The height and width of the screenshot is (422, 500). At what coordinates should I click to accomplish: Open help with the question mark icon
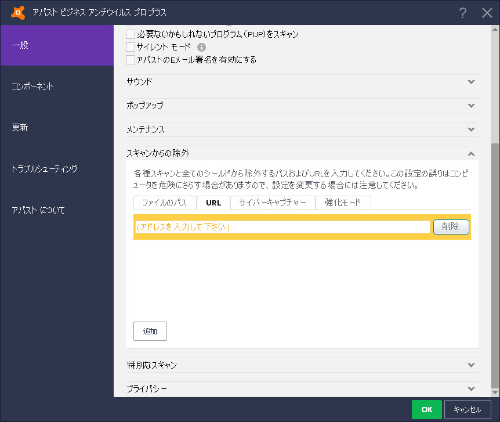(x=463, y=13)
